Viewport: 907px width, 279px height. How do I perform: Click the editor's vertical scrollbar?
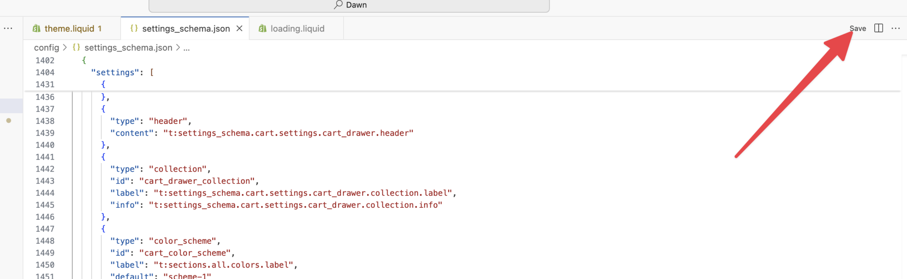click(903, 168)
